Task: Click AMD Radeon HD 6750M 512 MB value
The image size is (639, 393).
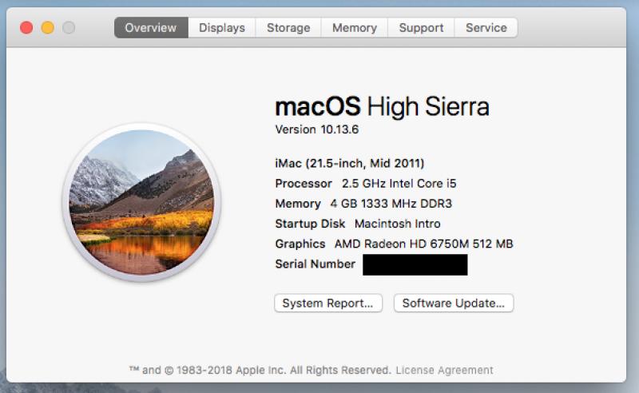Action: click(424, 244)
